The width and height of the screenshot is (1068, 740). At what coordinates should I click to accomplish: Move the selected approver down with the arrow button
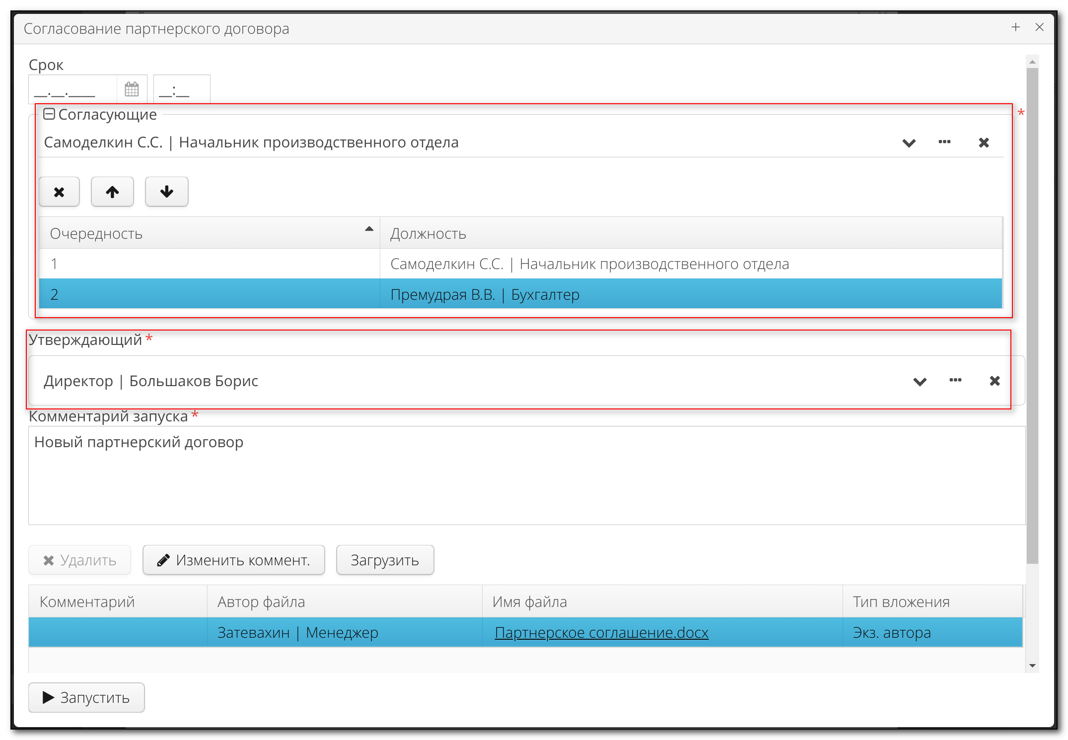[x=166, y=192]
